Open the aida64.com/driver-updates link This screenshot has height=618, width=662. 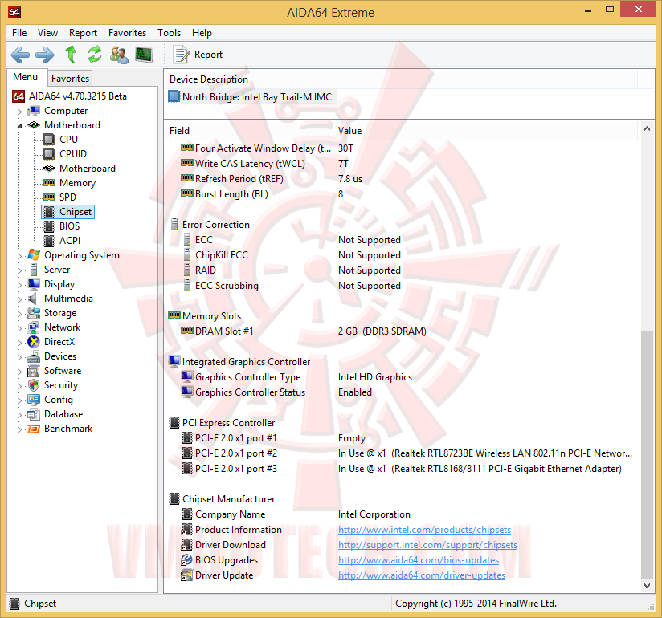pos(421,575)
